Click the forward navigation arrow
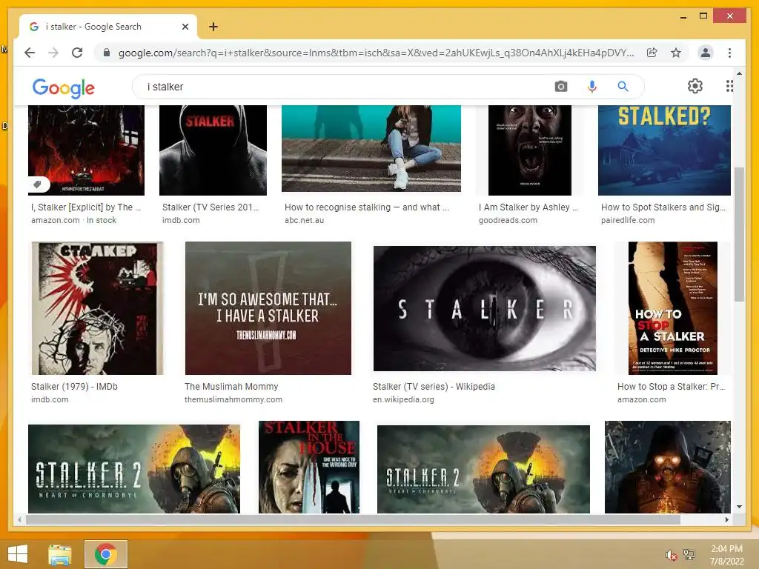 (53, 53)
